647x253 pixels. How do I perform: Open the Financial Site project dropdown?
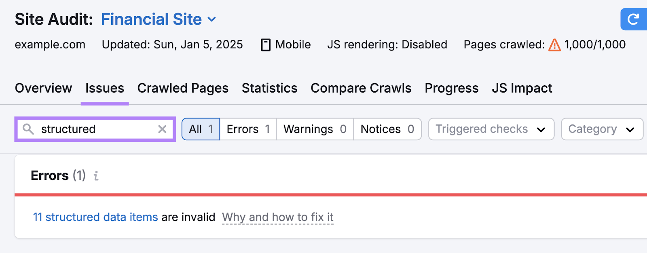point(211,19)
